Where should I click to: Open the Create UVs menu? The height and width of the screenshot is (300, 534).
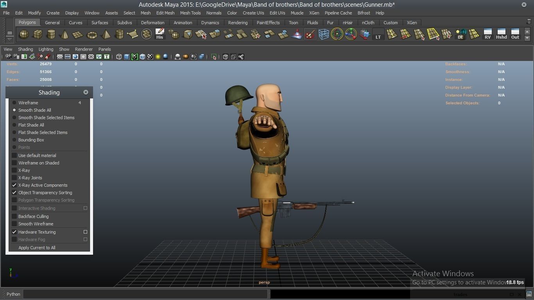253,13
